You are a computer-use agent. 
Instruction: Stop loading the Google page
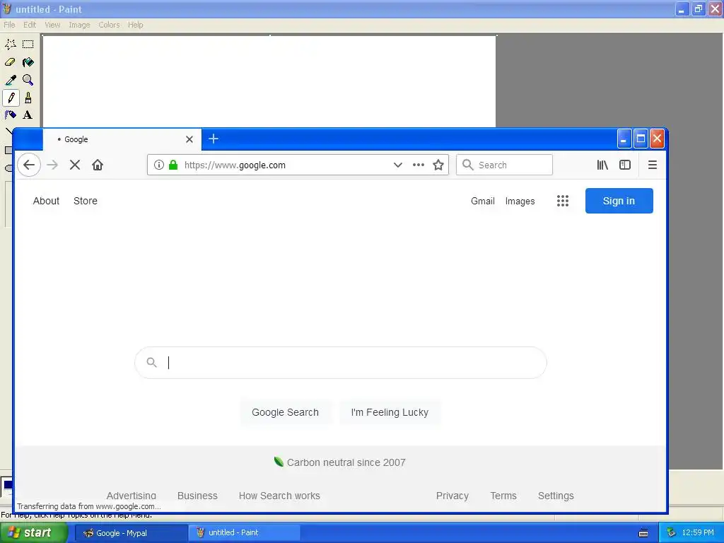(75, 165)
